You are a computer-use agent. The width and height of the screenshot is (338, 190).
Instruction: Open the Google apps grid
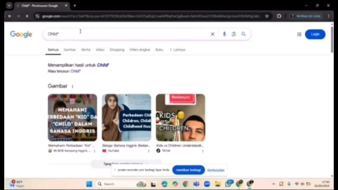[x=299, y=34]
